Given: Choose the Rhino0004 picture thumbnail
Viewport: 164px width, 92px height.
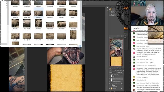Looking at the screenshot, I should pyautogui.click(x=50, y=3).
